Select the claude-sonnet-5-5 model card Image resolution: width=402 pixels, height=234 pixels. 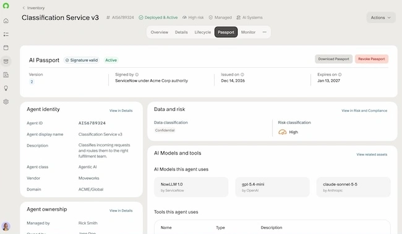(x=354, y=187)
